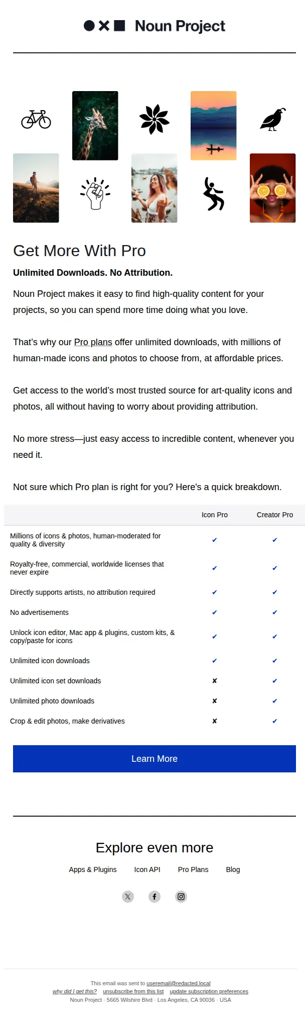Open the Blog footer link

tap(233, 869)
